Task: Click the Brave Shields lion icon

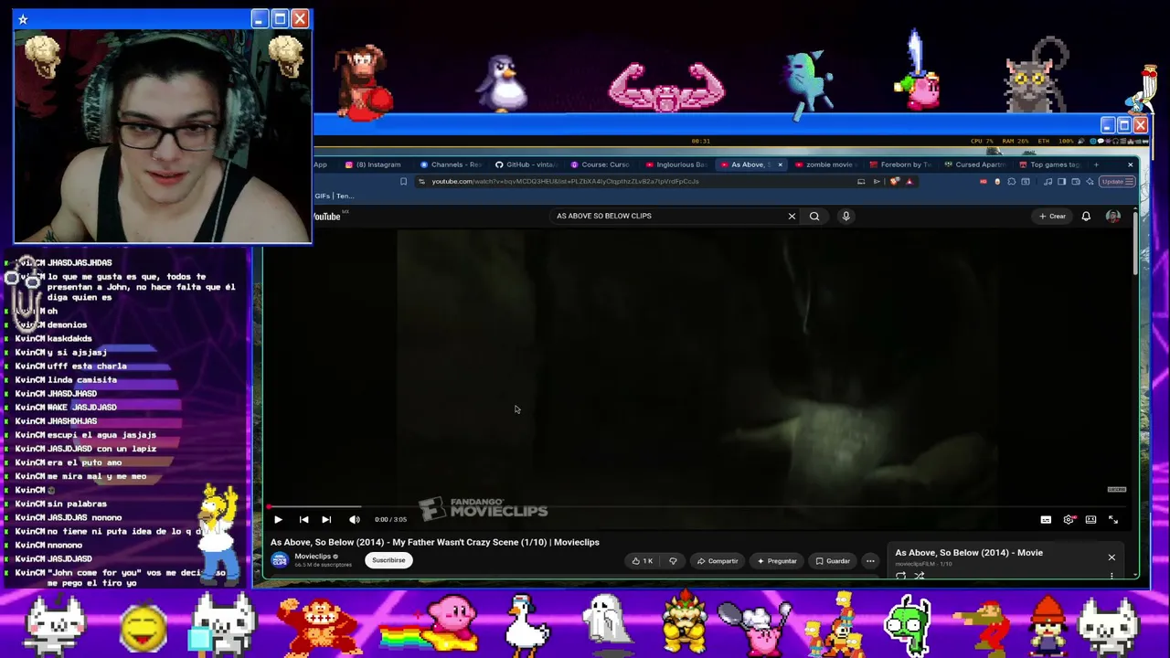Action: pos(895,181)
